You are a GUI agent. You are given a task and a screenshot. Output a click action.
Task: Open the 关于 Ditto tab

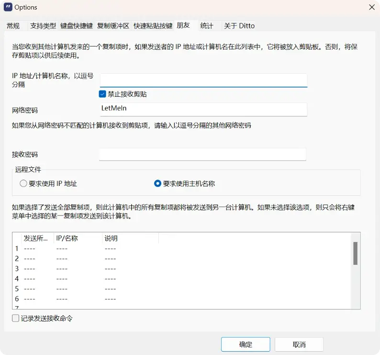[x=239, y=26]
